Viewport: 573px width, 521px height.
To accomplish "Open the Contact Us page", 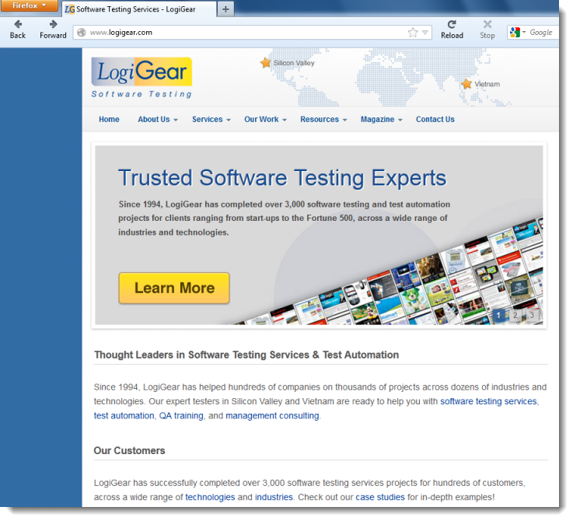I will [x=435, y=119].
